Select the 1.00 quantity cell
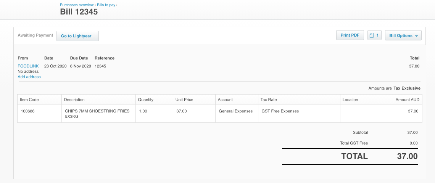 (x=143, y=111)
